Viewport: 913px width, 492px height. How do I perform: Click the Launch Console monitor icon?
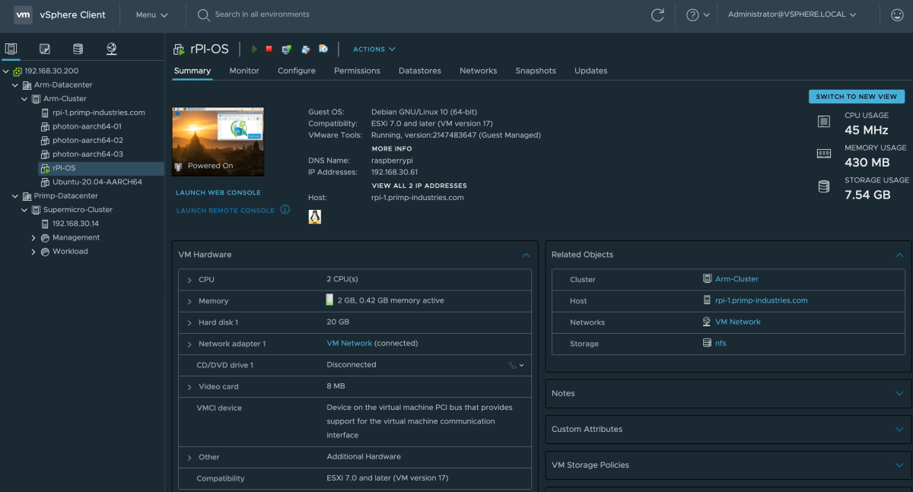pos(287,49)
